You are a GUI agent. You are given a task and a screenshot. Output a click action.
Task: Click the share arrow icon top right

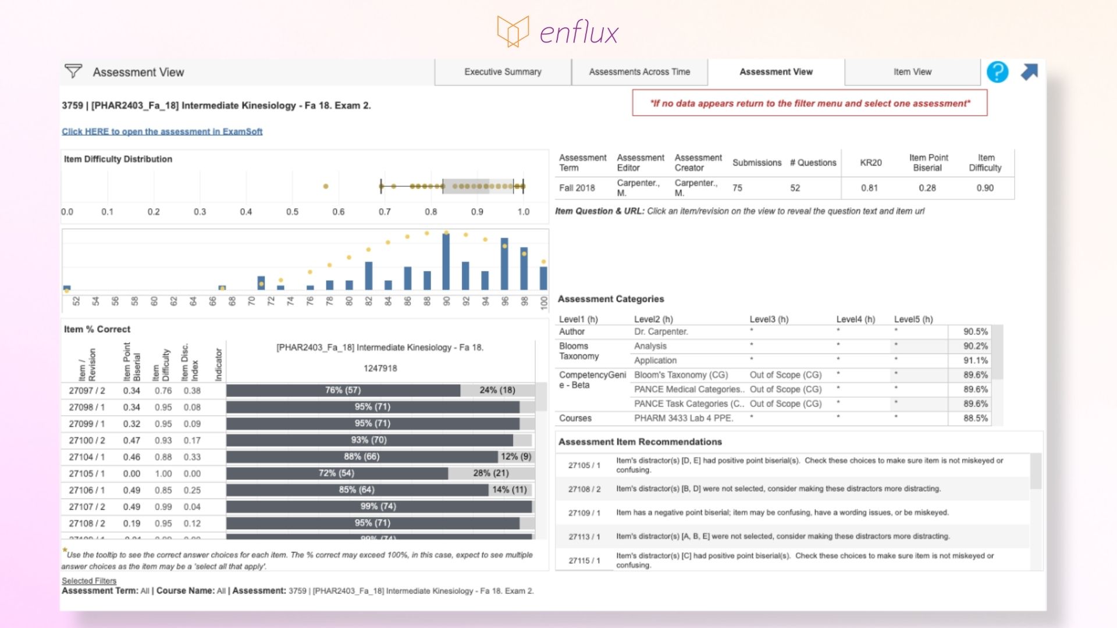click(x=1030, y=71)
